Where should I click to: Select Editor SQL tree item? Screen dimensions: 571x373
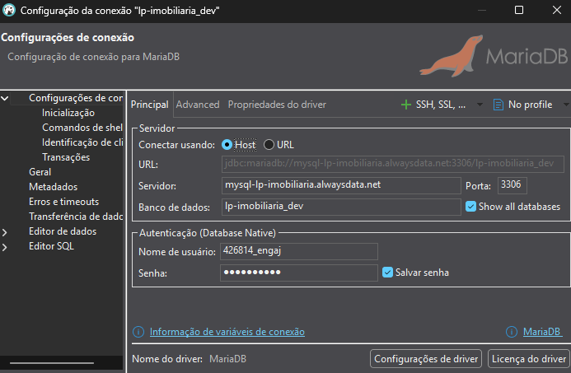click(51, 246)
